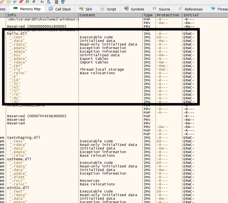
Task: Click the Calls icon beside Strings
Action: pos(49,2)
